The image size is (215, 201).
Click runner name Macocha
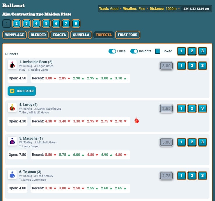click(31, 138)
